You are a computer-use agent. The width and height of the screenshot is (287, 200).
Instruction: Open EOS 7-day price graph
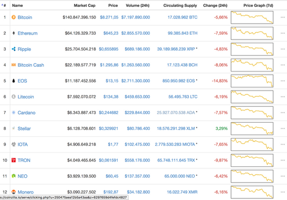252,81
